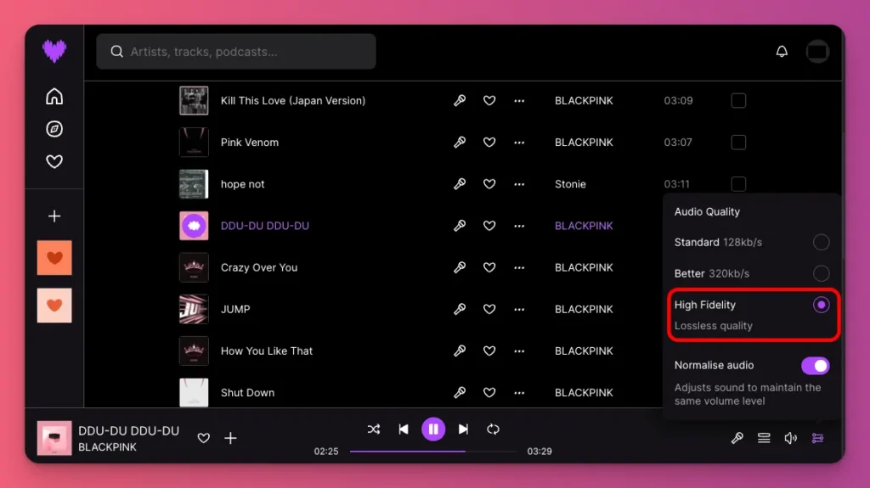Show lyrics for DDU-DU DDU-DU row
The height and width of the screenshot is (488, 870).
click(x=460, y=226)
